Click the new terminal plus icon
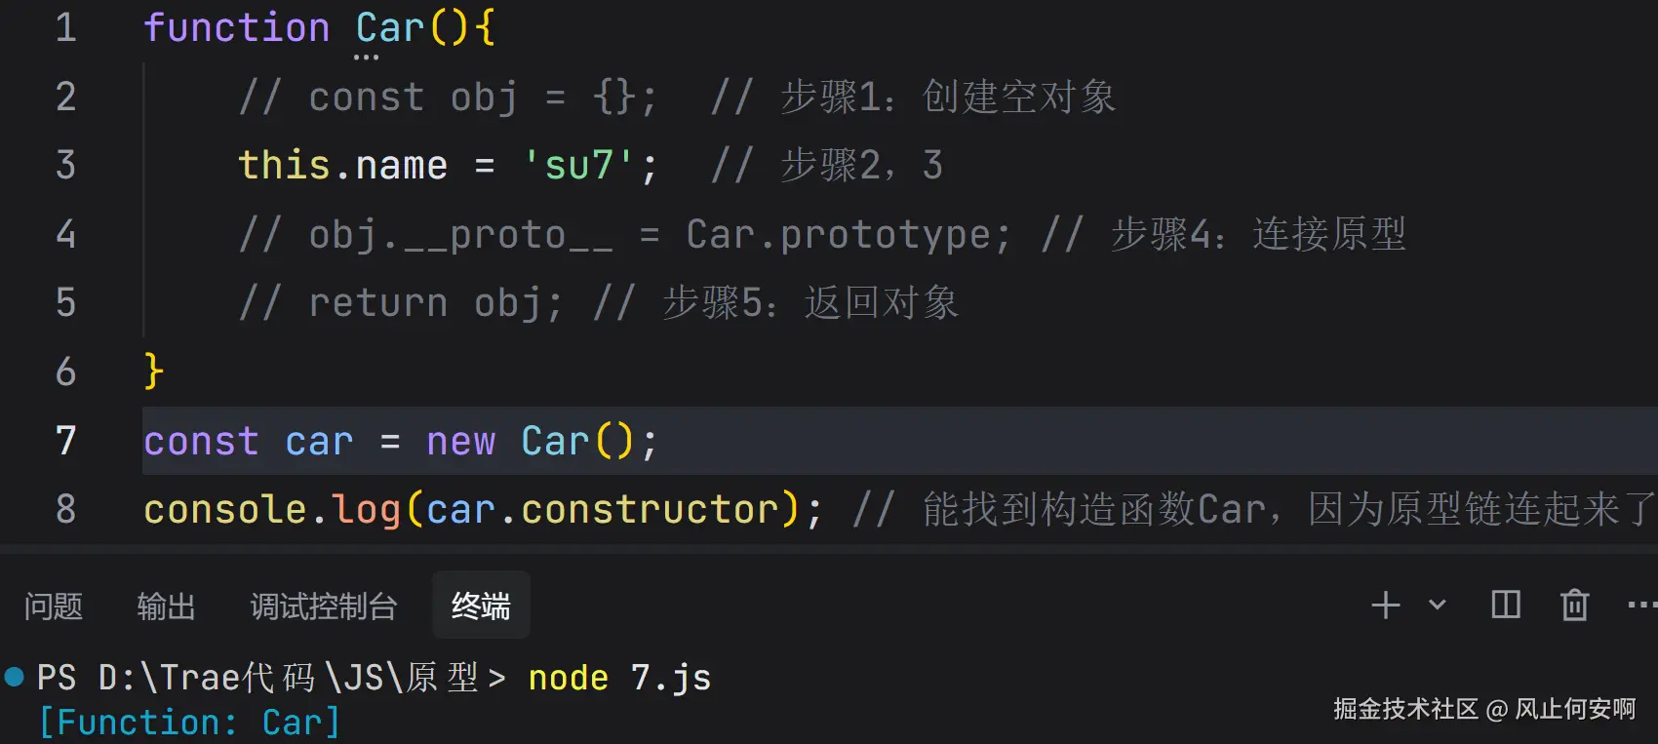 [1385, 606]
